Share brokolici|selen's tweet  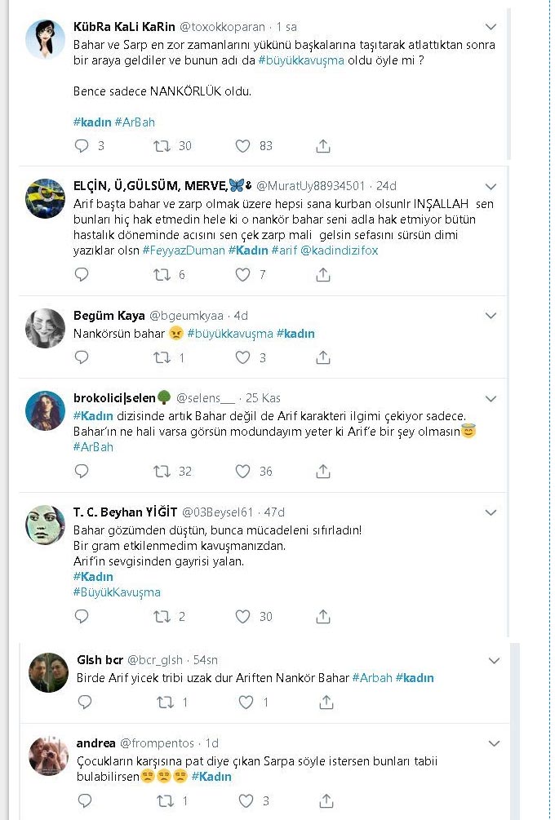tap(323, 471)
